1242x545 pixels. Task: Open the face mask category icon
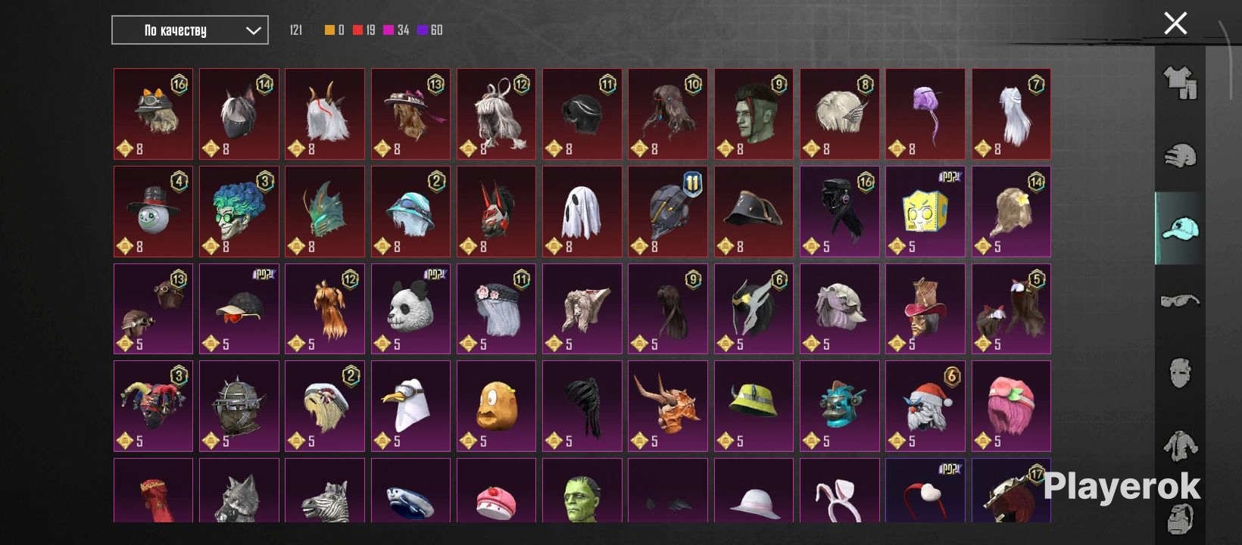point(1180,372)
